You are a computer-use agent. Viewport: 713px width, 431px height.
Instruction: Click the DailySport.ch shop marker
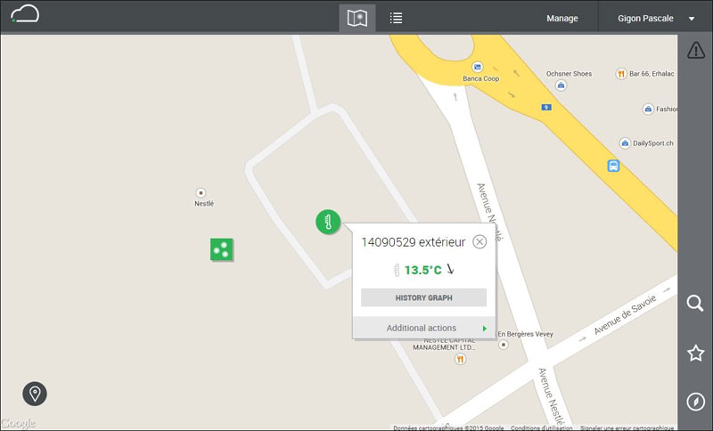pos(625,143)
